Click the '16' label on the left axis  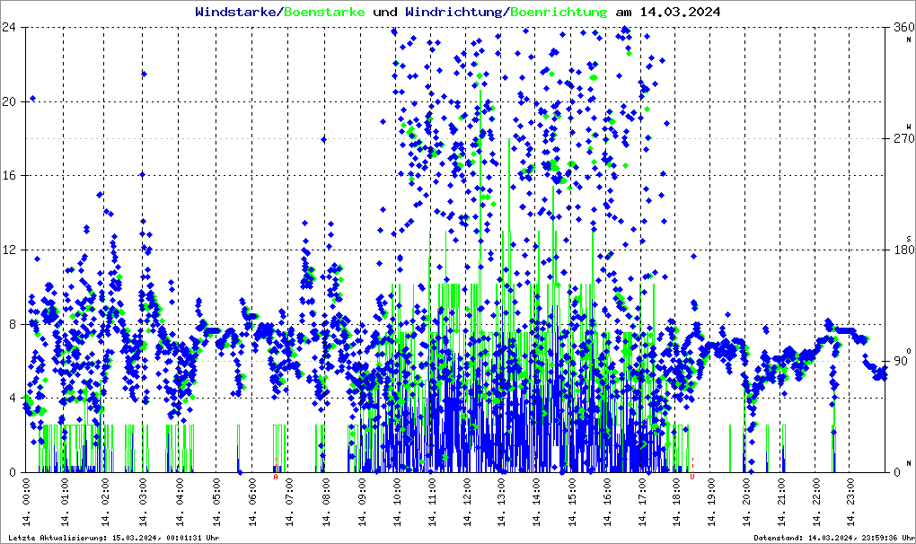[8, 176]
